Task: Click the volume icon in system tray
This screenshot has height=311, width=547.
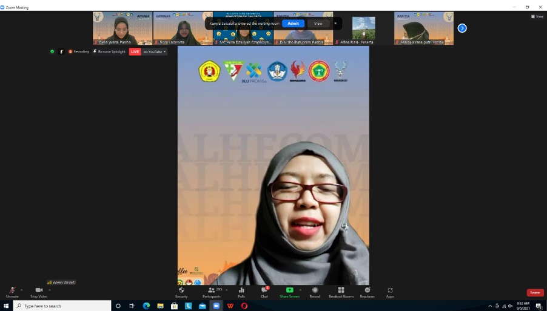Action: [510, 306]
